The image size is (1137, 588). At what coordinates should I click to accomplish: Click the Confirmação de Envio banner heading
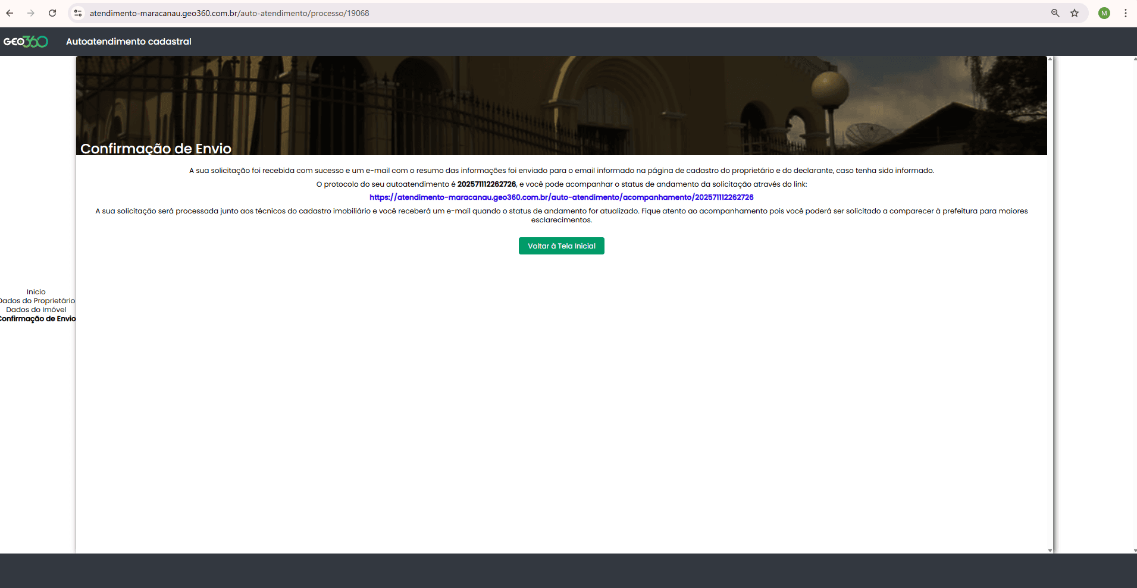coord(156,149)
